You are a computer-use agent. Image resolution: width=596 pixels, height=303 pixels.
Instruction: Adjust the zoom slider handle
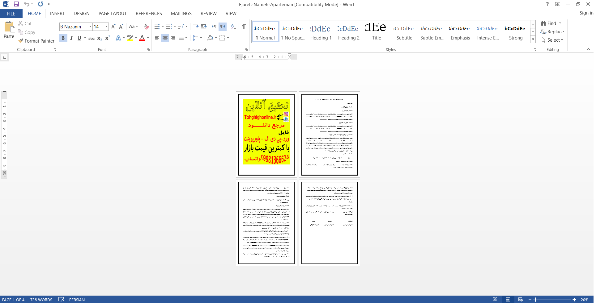click(x=535, y=300)
